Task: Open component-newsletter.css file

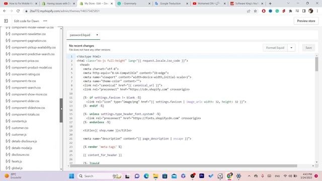Action: 29,34
